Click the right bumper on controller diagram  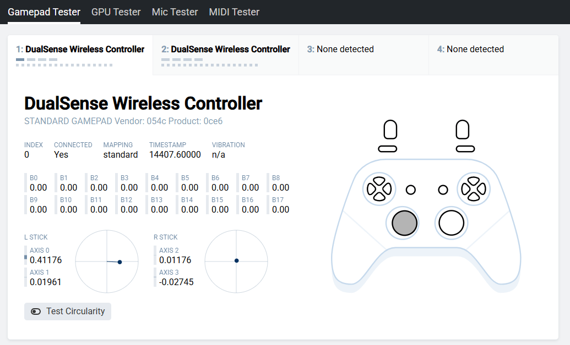(x=465, y=149)
